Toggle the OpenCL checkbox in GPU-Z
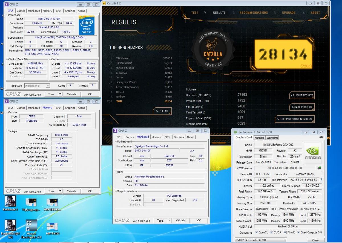The image size is (342, 243). tap(257, 232)
